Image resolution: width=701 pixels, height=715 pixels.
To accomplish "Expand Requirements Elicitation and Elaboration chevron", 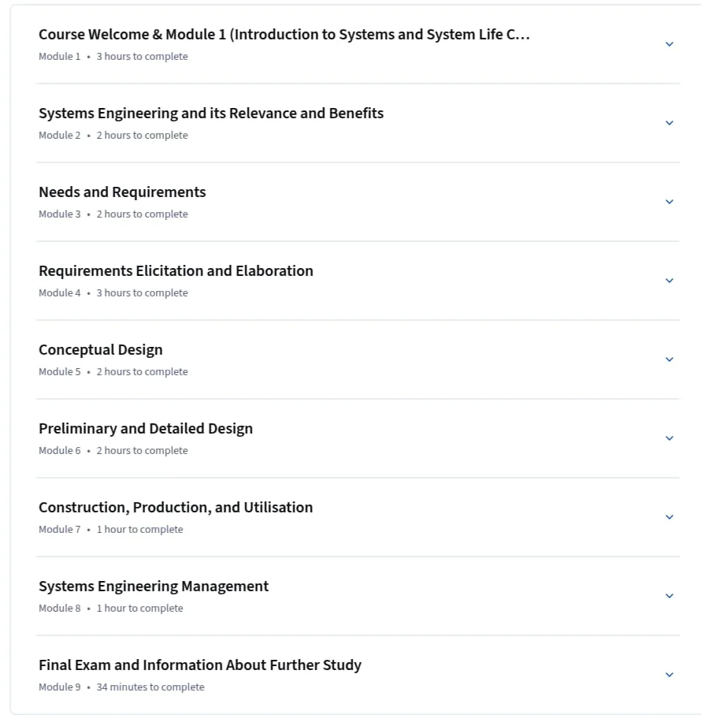I will tap(669, 281).
